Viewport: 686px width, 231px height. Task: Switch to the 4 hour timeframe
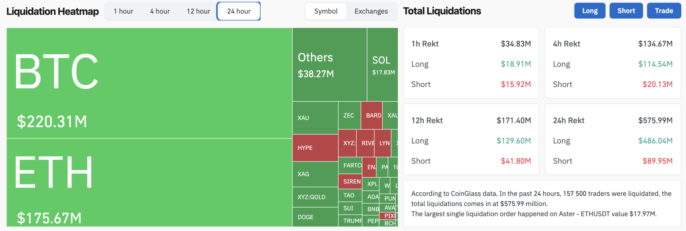(x=160, y=11)
